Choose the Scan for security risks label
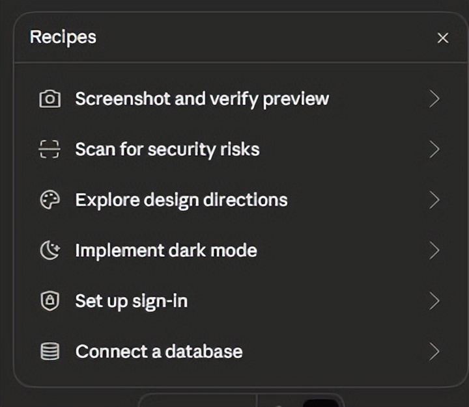 click(167, 150)
